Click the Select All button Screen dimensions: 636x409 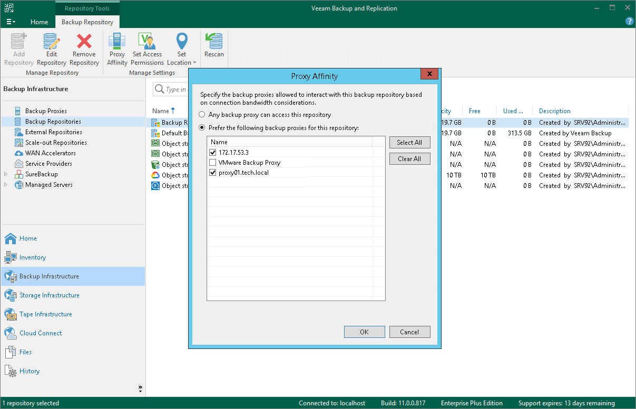409,143
